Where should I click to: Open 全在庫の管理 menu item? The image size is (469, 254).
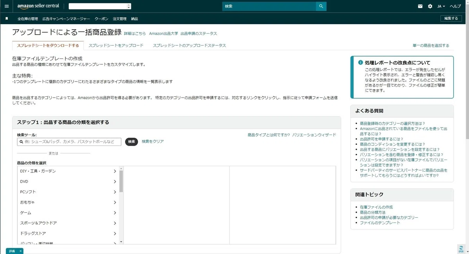[x=28, y=19]
